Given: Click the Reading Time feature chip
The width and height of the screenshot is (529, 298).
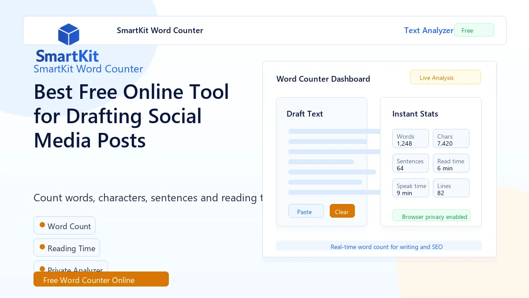Looking at the screenshot, I should coord(67,247).
